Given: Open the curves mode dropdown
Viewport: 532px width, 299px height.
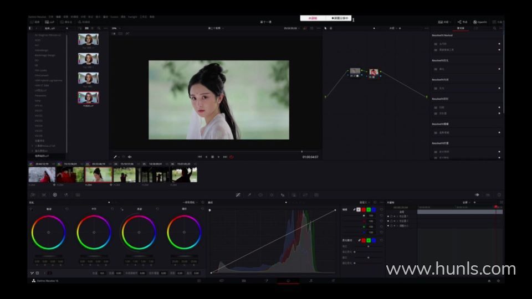Looking at the screenshot, I should pyautogui.click(x=365, y=203).
